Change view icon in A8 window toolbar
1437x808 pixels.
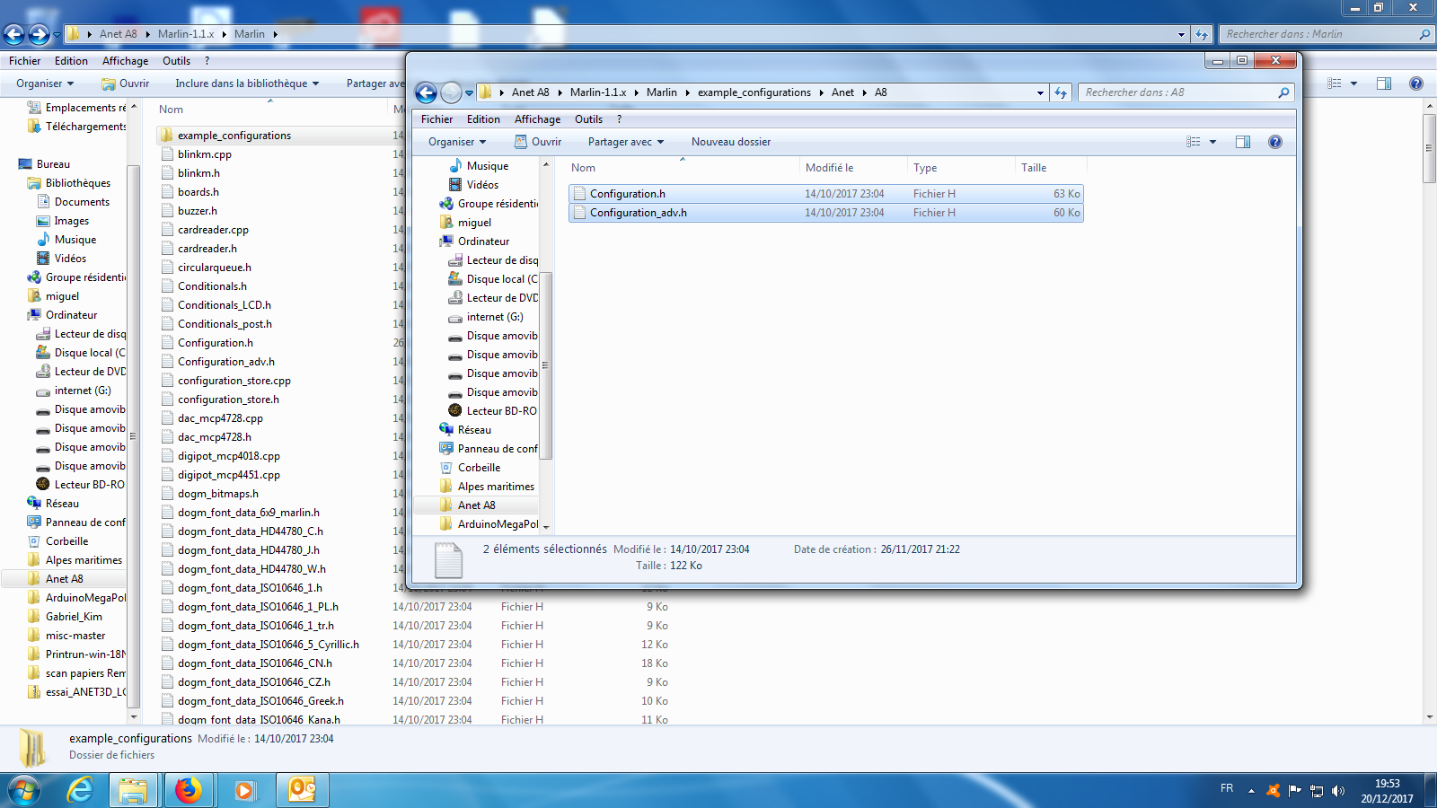(x=1194, y=142)
